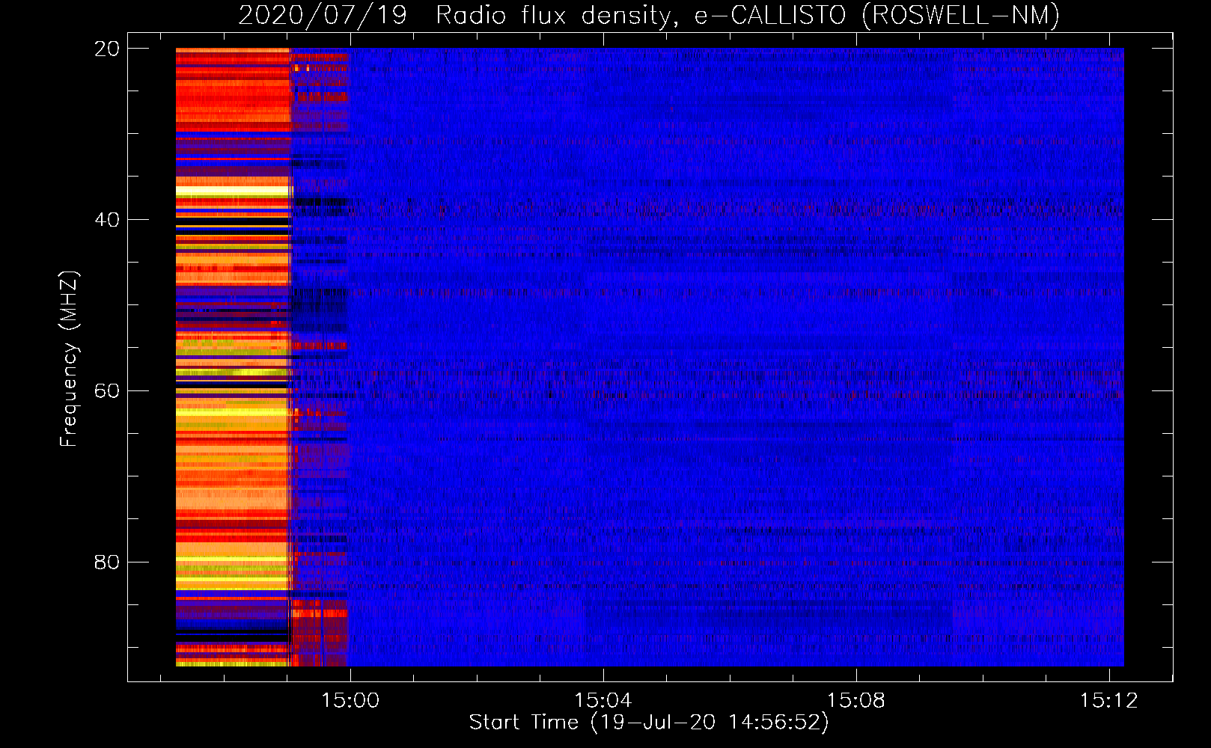The image size is (1211, 748).
Task: Click the '15:08' time tick label
Action: pos(855,700)
